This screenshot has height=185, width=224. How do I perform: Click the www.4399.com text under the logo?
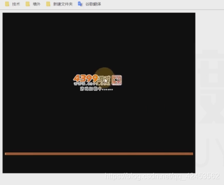[x=92, y=84]
